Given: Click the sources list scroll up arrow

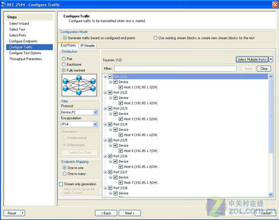Looking at the screenshot, I should coord(271,76).
